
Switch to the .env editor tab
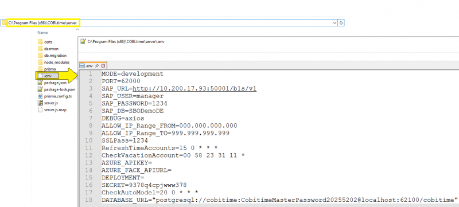coord(89,66)
